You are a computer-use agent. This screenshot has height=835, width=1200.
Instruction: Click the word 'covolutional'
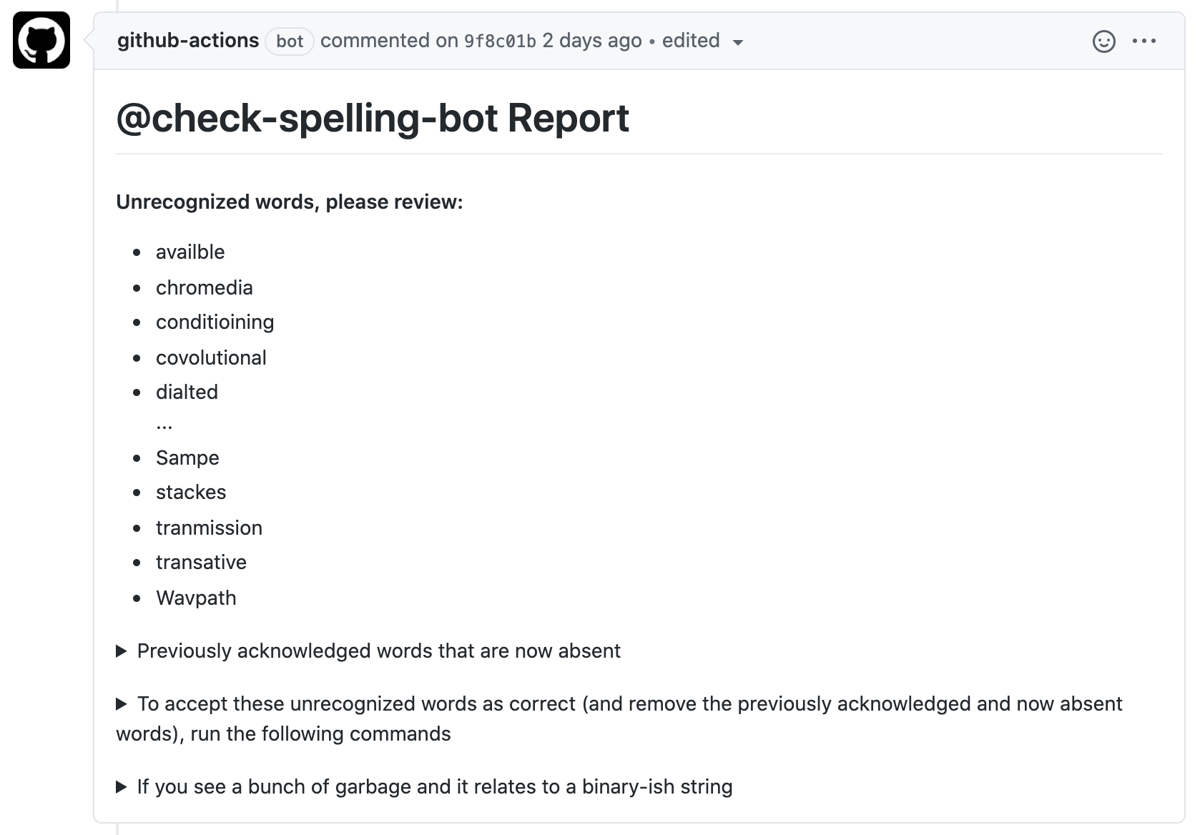point(211,357)
